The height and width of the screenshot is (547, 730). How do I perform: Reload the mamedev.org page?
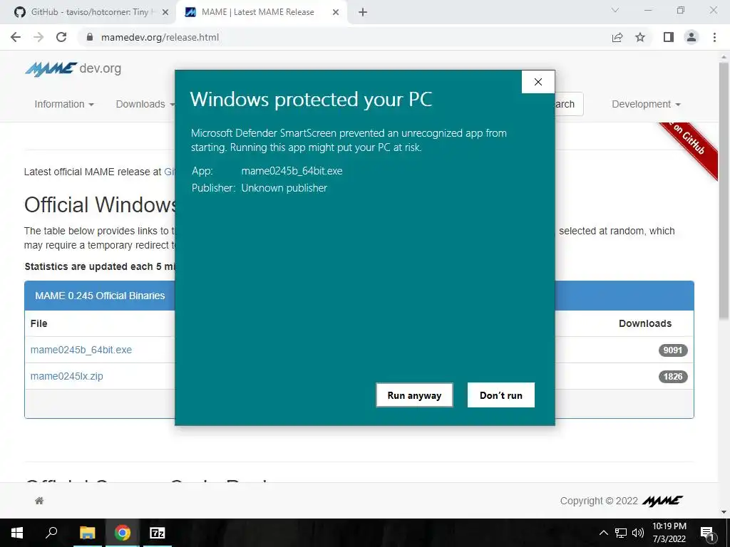pyautogui.click(x=61, y=37)
